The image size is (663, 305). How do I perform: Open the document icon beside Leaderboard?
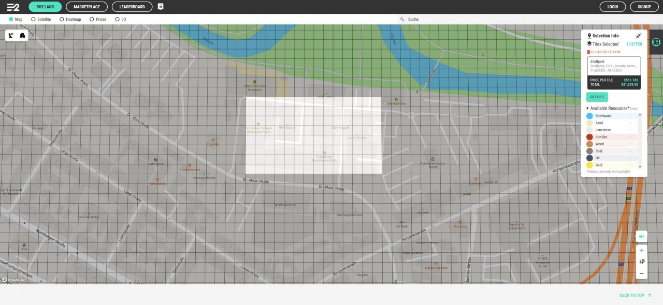(161, 7)
